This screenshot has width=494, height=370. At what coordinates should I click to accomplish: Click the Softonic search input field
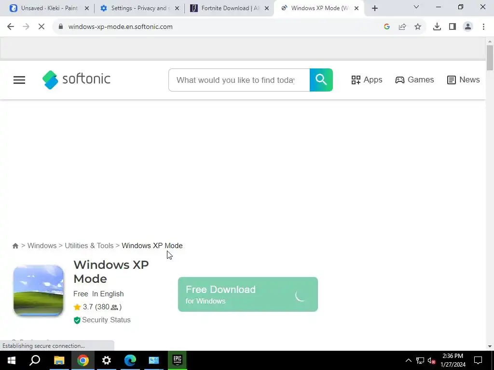tap(239, 80)
